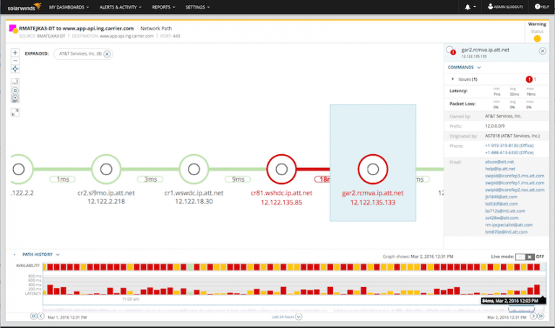Open the My Dashboards menu
The width and height of the screenshot is (555, 328).
69,7
